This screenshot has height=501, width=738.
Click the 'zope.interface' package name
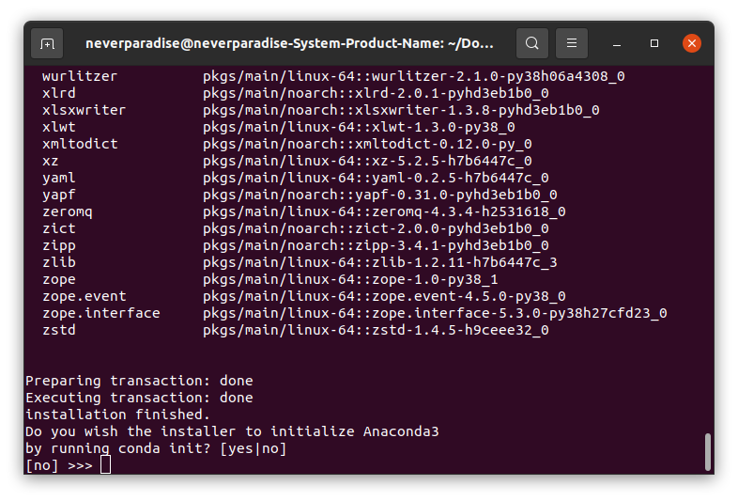100,314
